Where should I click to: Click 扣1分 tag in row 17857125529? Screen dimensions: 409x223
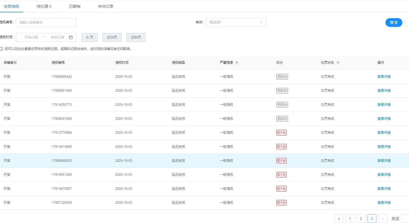point(281,203)
